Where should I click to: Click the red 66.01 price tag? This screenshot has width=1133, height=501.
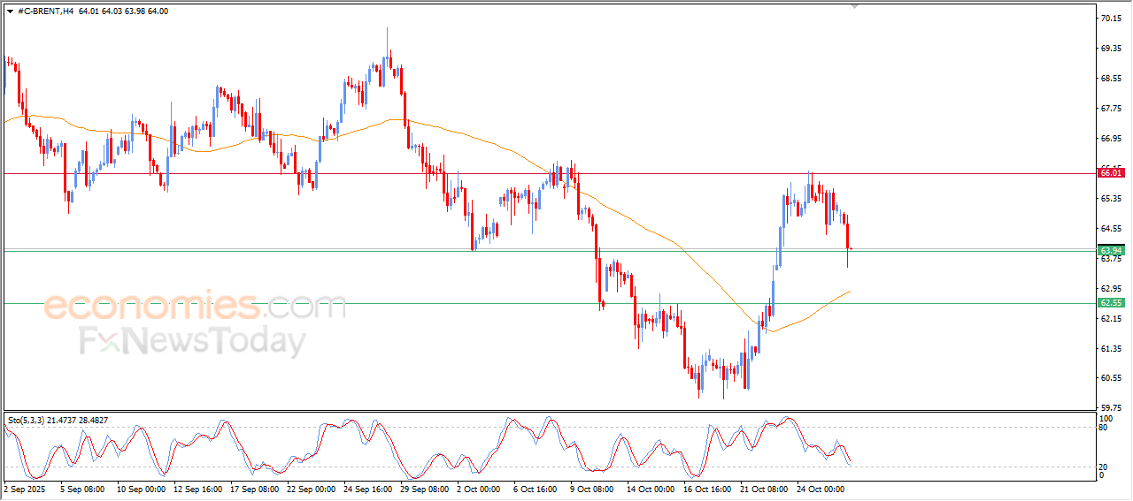1111,173
